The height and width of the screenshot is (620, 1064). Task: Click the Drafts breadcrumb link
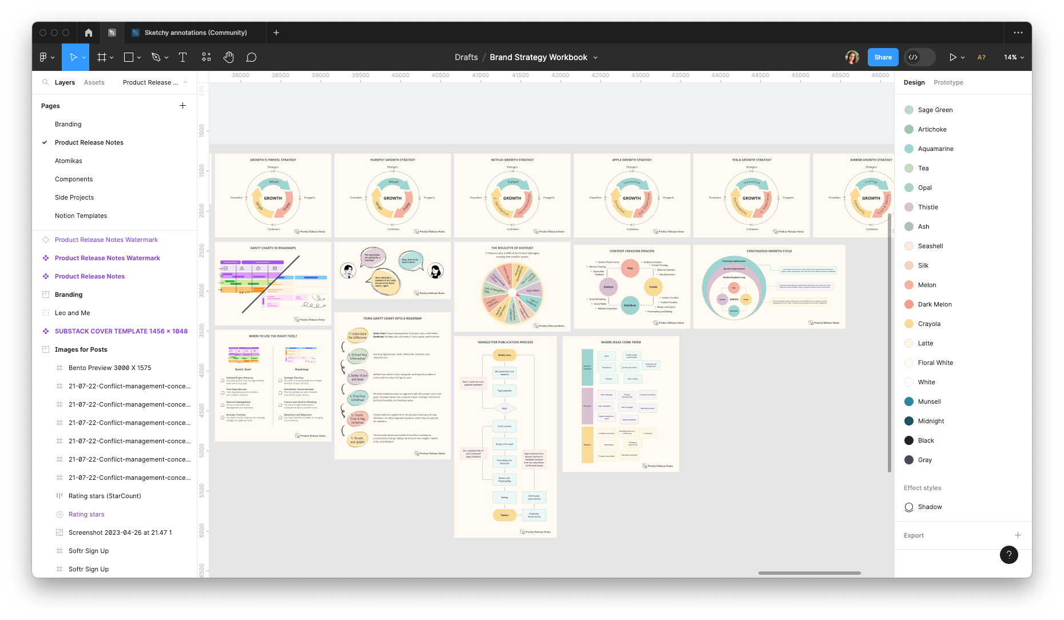(x=466, y=57)
